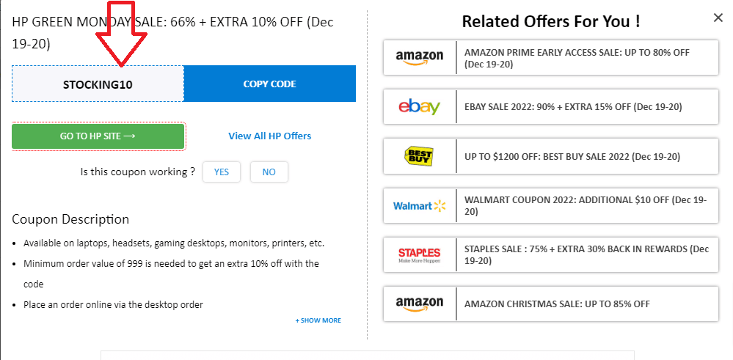
Task: Answer Yes to coupon working
Action: tap(221, 172)
